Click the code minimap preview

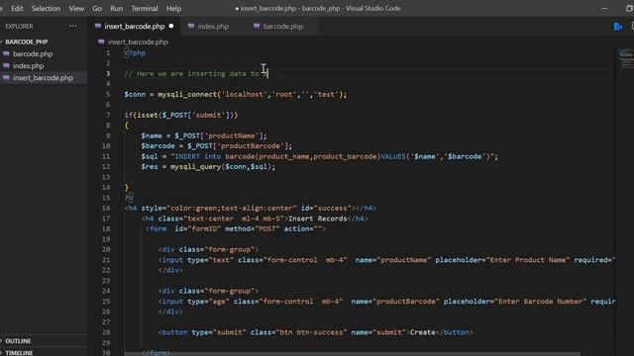pyautogui.click(x=625, y=58)
